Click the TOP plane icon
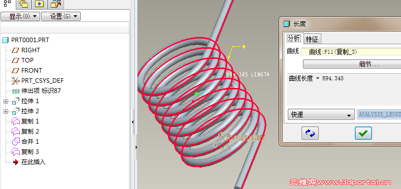Screen dimensions: 401x189 [x=16, y=60]
